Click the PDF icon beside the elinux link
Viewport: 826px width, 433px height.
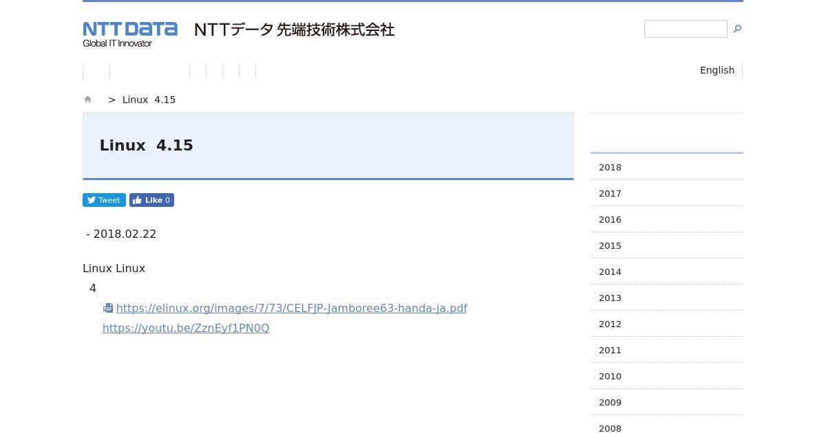108,309
